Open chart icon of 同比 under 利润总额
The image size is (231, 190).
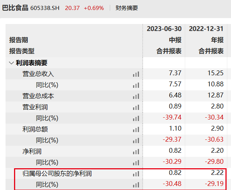136,141
